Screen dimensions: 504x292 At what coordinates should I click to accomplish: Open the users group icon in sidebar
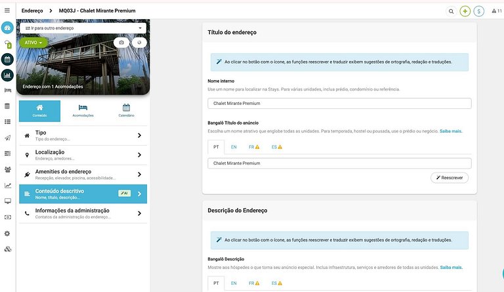[x=8, y=169]
